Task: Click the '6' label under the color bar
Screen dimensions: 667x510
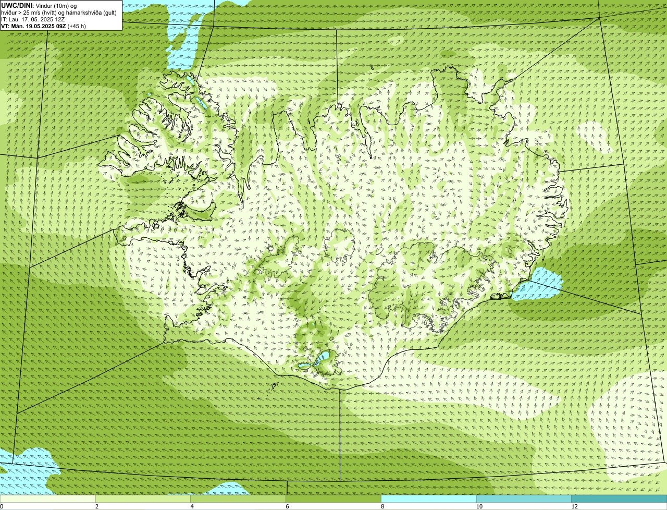Action: [x=287, y=506]
